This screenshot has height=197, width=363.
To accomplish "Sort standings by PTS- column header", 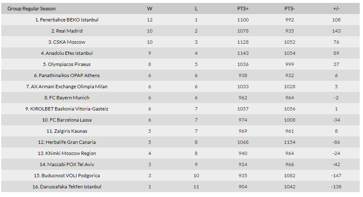I will pos(289,9).
